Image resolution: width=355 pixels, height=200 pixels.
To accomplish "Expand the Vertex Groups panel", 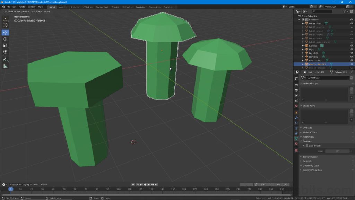I will [x=310, y=83].
